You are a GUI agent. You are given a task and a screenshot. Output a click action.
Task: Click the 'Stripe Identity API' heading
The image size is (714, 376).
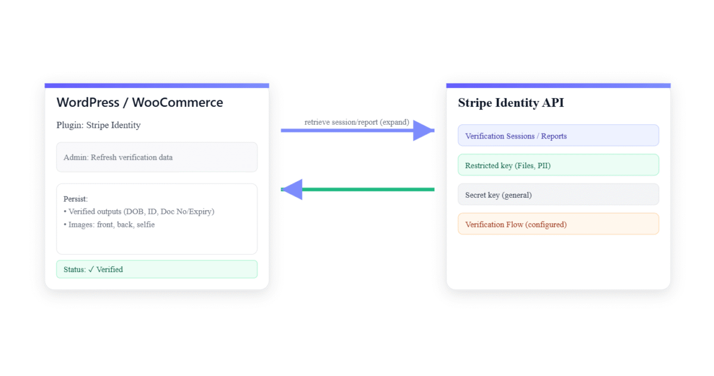(x=511, y=103)
